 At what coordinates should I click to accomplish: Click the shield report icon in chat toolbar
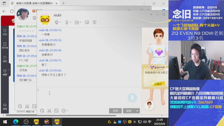[94, 22]
